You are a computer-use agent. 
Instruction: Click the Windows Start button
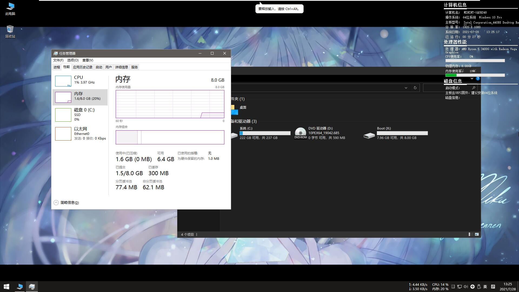pyautogui.click(x=6, y=287)
